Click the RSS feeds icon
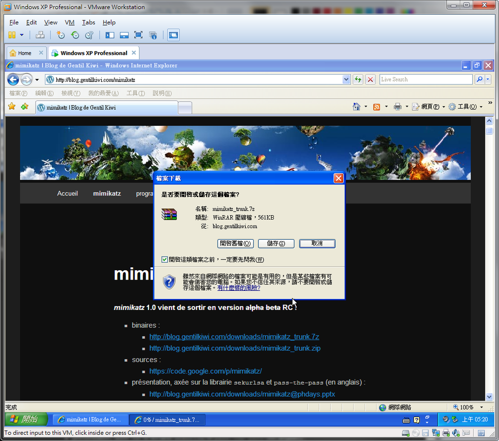 click(377, 107)
